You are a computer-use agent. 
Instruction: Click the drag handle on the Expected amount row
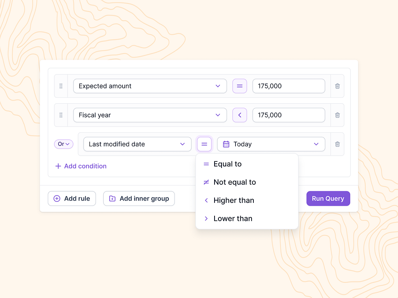coord(61,86)
